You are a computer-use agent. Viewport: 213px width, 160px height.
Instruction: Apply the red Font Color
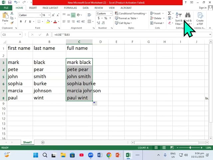coord(55,21)
